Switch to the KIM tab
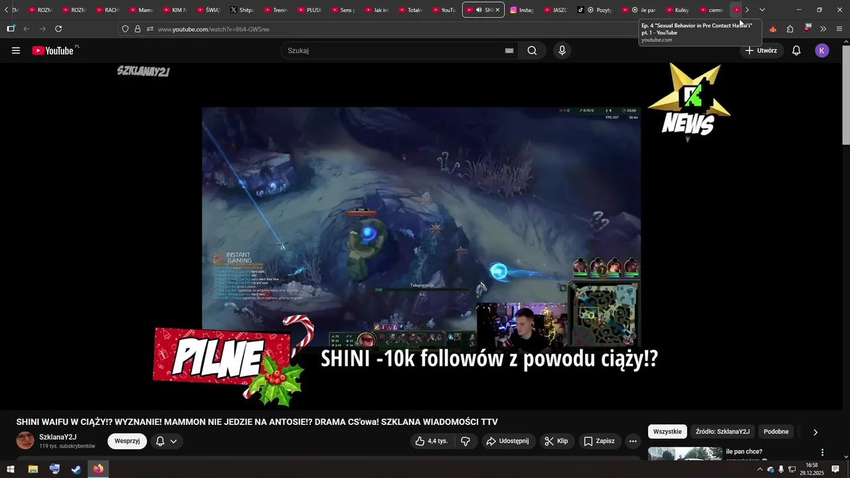The image size is (850, 478). 174,10
